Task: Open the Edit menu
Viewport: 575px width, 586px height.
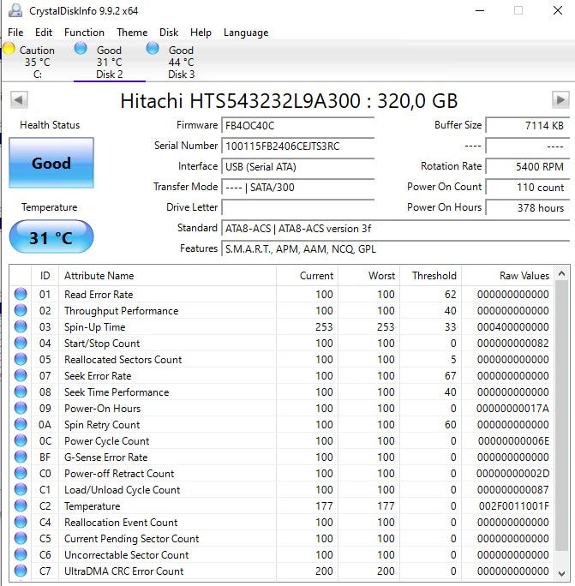Action: tap(44, 33)
